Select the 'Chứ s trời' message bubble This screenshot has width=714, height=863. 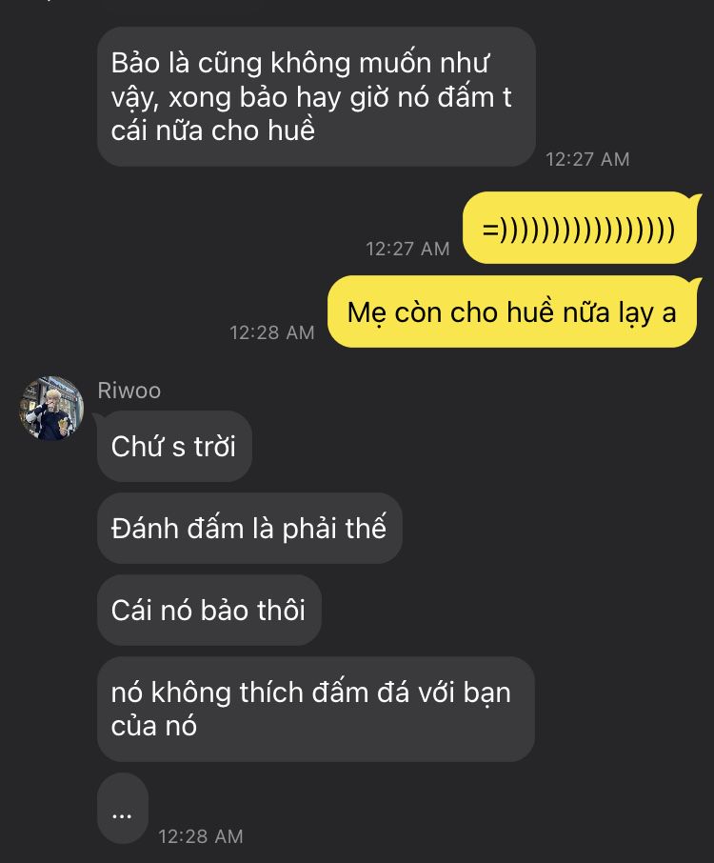coord(174,446)
